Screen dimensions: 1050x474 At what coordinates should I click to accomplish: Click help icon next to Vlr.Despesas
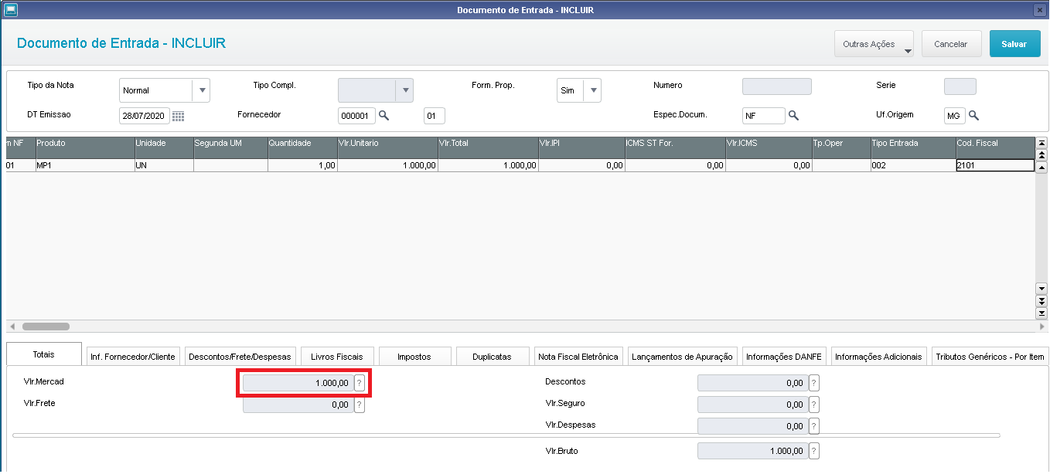point(813,426)
